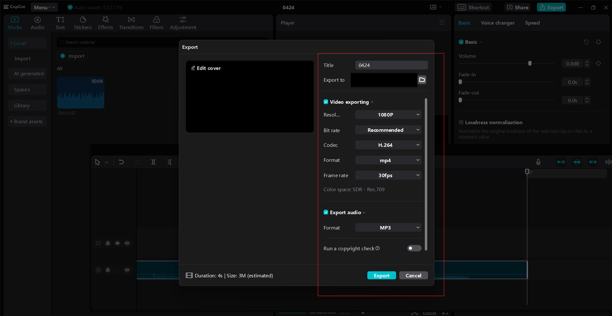Open the Effects panel
Viewport: 612px width, 316px height.
click(x=106, y=23)
